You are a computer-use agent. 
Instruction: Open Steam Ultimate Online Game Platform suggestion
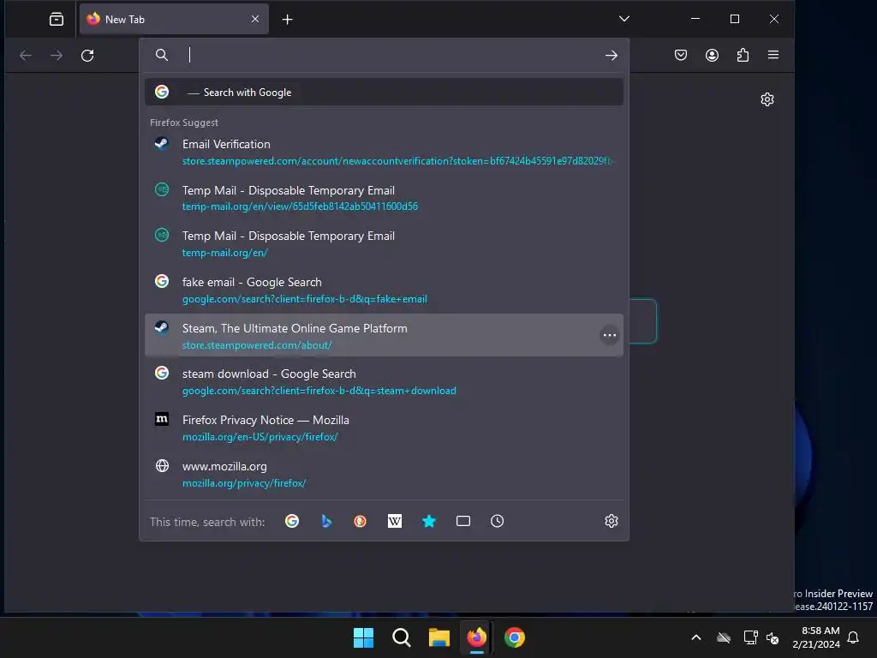384,336
